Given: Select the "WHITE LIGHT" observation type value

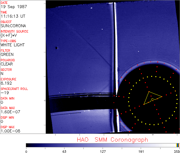Looking at the screenshot, I should tap(13, 45).
